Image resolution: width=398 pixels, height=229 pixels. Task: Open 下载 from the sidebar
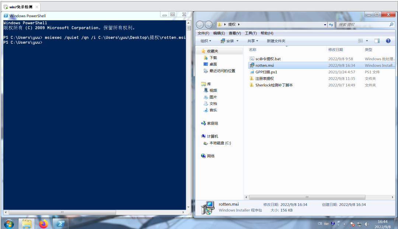click(x=214, y=58)
